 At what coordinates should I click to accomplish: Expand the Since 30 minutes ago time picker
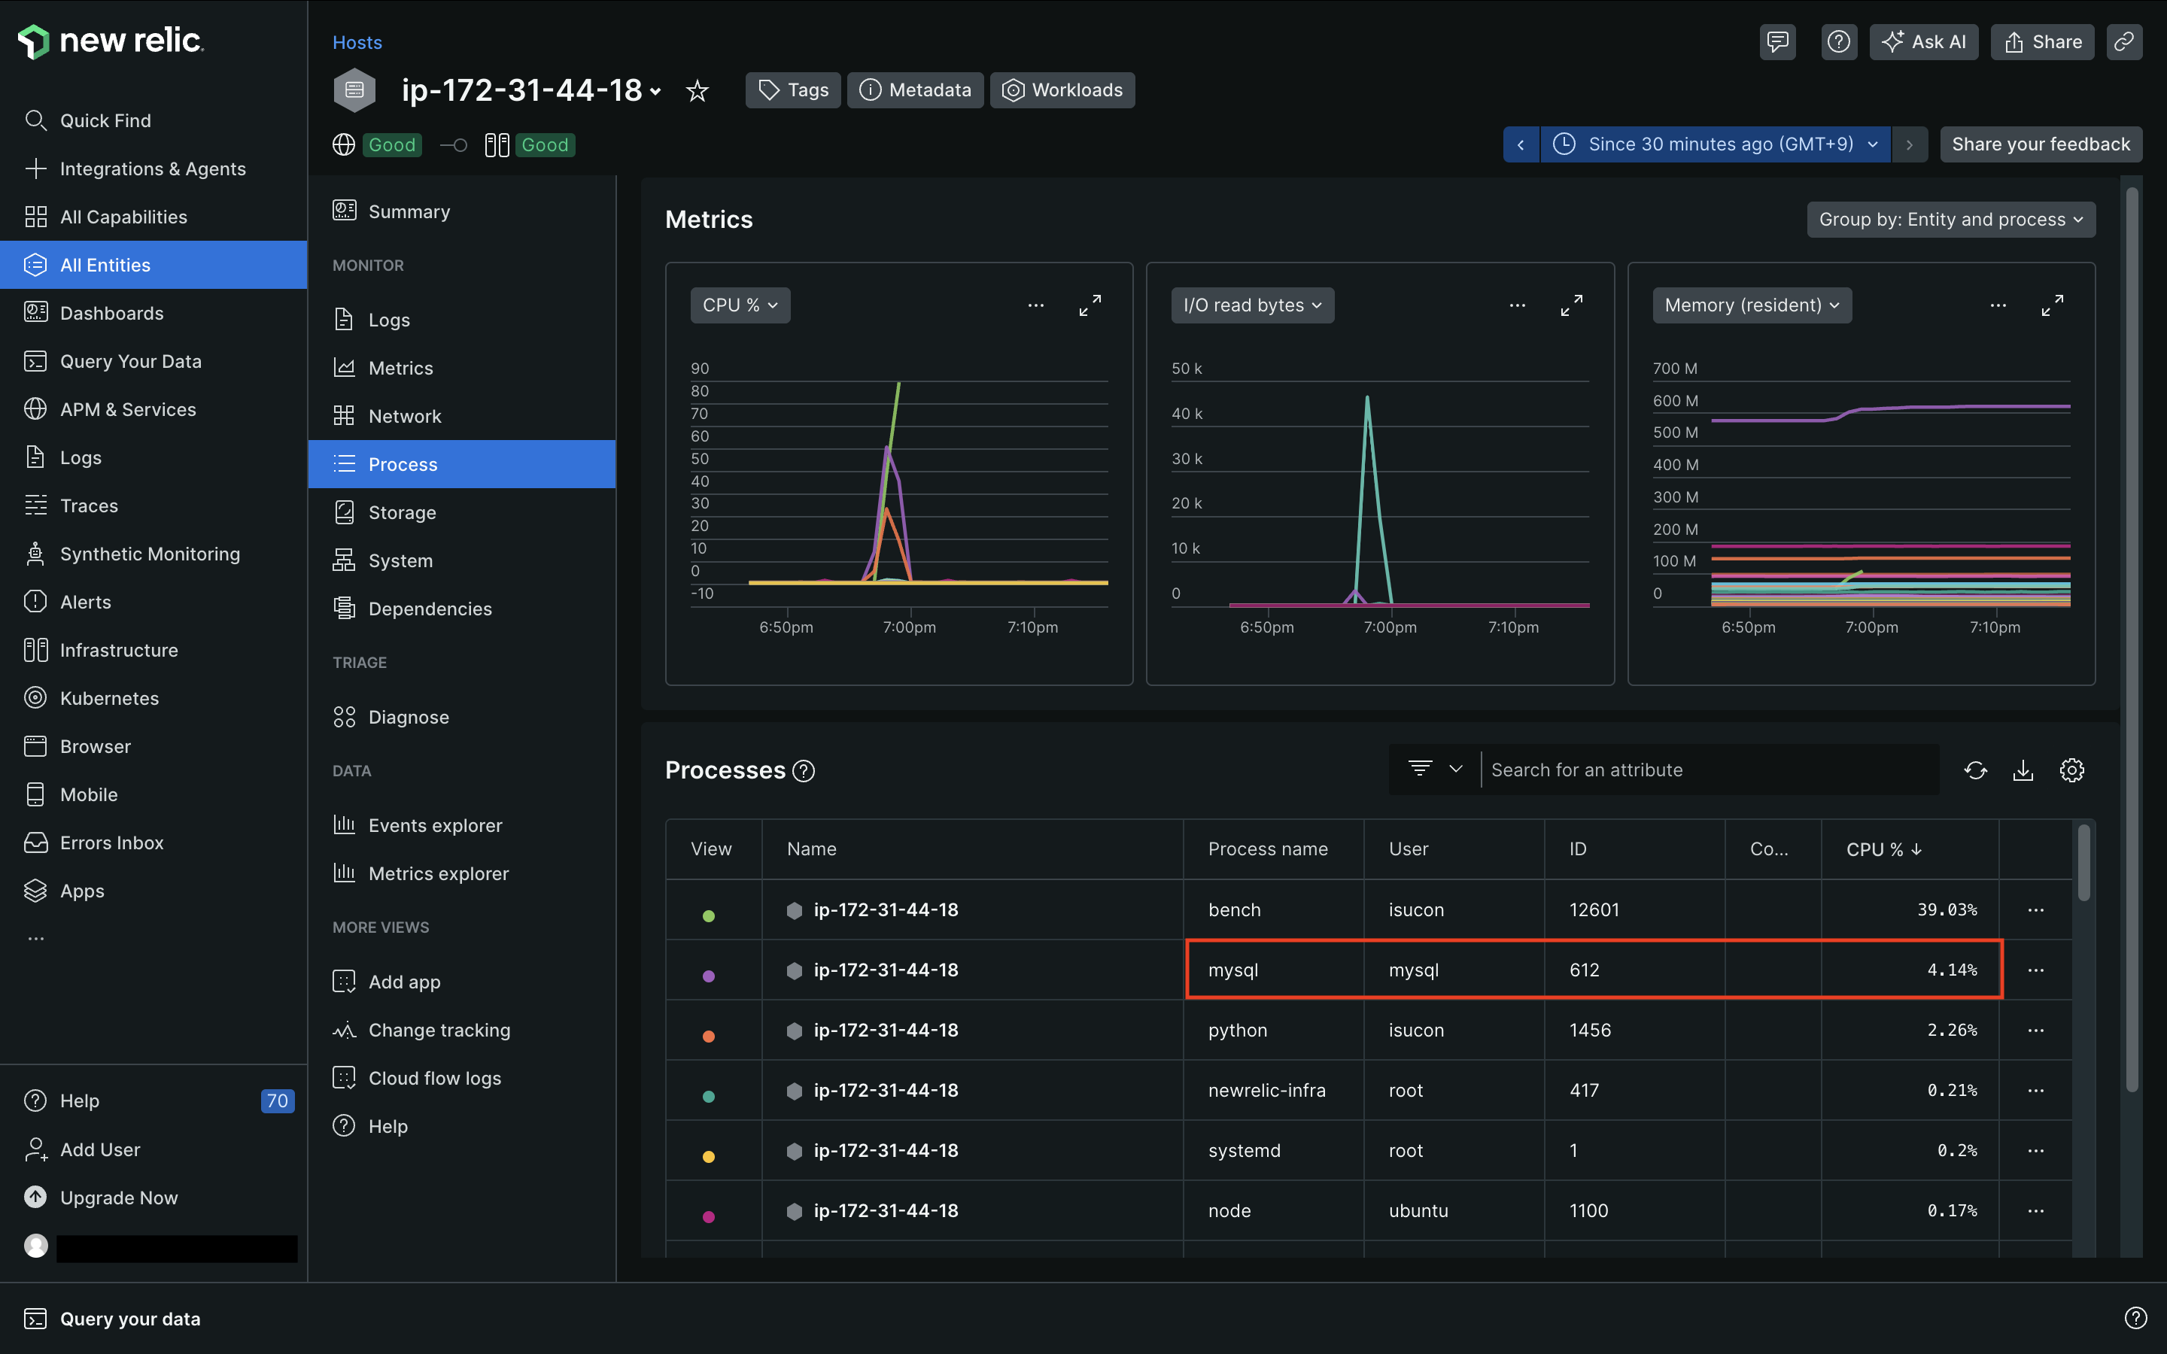(x=1715, y=144)
